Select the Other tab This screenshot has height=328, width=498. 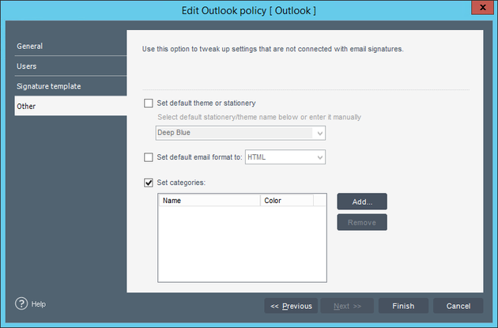pyautogui.click(x=70, y=106)
